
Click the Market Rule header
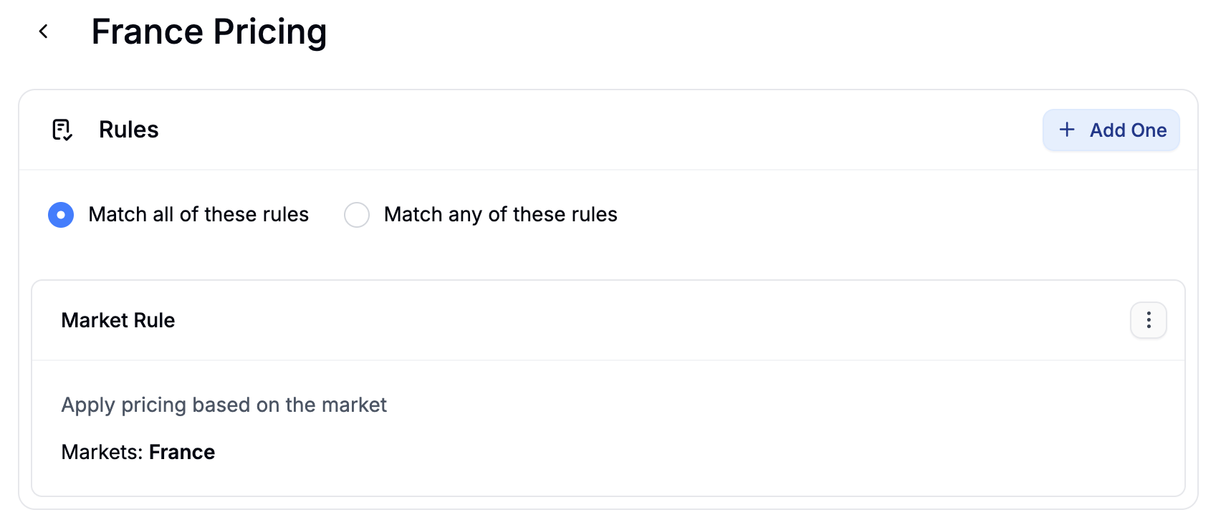118,320
